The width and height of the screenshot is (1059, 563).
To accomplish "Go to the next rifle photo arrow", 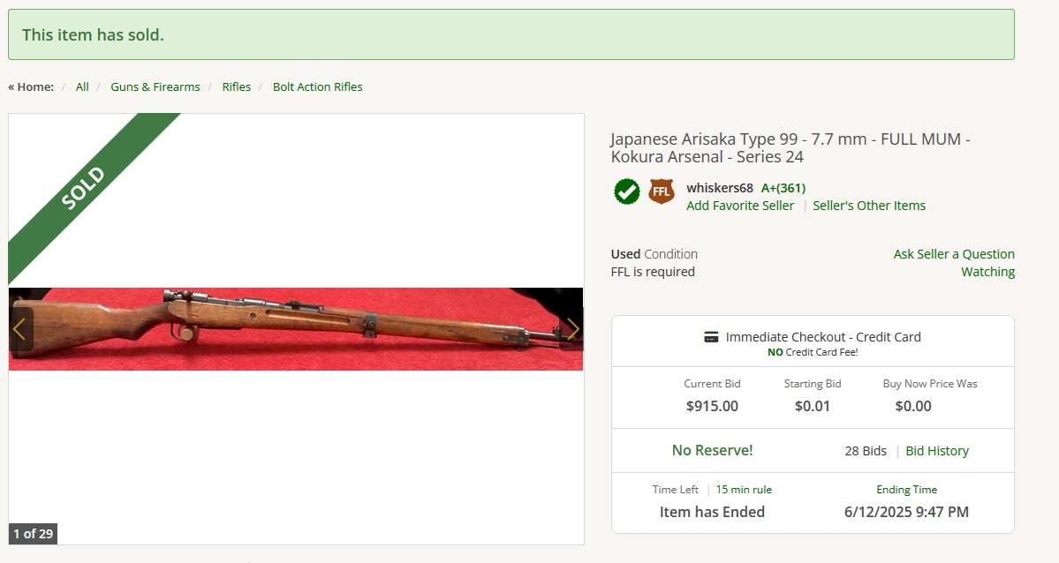I will tap(572, 329).
